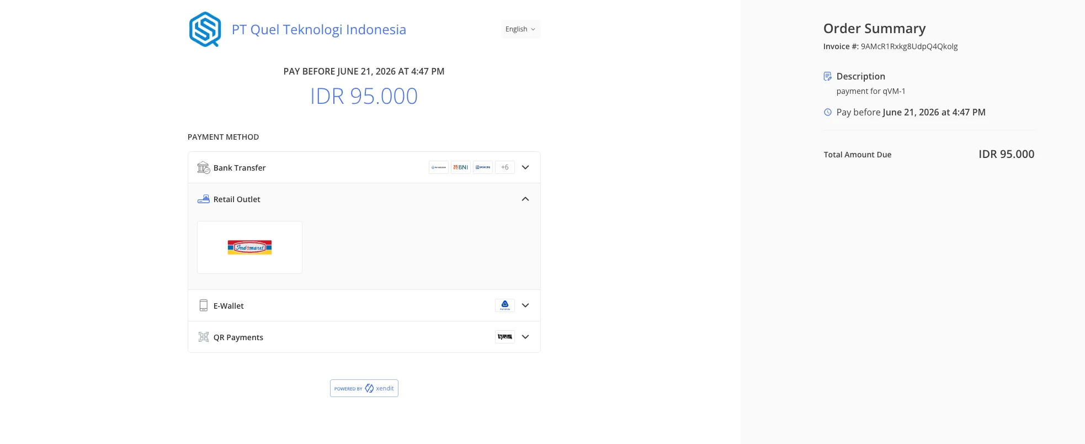Click the AstraPay e-wallet logo
Screen dimensions: 1085x444
505,305
